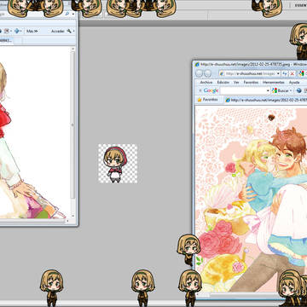The height and width of the screenshot is (307, 307).
Task: Expand the arrow beside the blue cross icon
Action: 21,31
